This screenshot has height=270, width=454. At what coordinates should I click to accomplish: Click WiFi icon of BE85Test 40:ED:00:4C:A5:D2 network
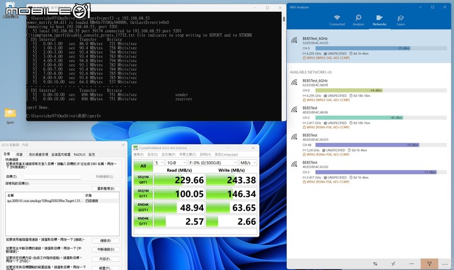pyautogui.click(x=294, y=164)
